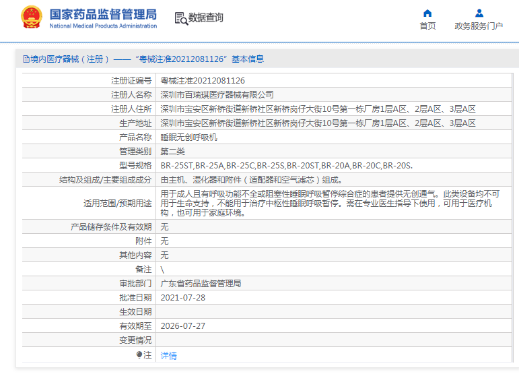Click the lightbulb icon beside 注
Image resolution: width=519 pixels, height=374 pixels.
tap(139, 354)
